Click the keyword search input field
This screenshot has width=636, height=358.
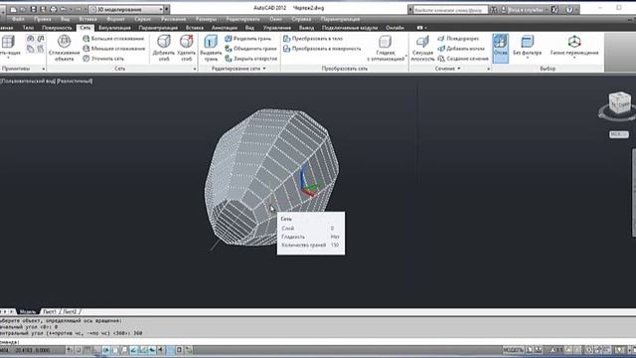coord(450,9)
